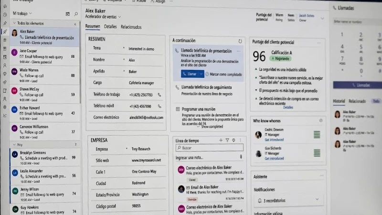Viewport: 382px width, 215px height.
Task: Click Get introduced for Gus Richards
Action: [274, 159]
